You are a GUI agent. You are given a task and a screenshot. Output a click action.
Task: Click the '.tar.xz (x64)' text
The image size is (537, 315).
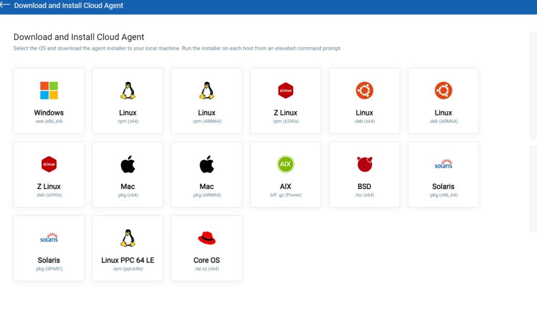(x=207, y=269)
